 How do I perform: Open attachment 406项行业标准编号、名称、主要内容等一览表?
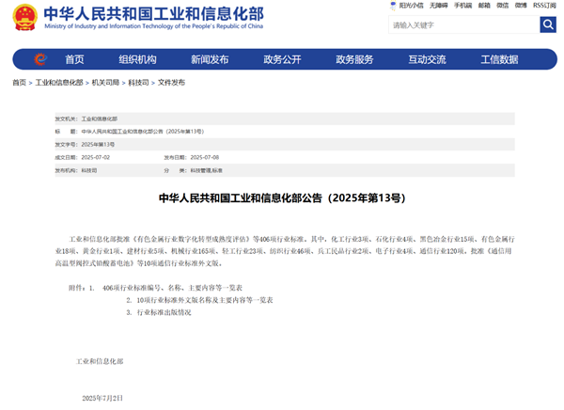(172, 287)
